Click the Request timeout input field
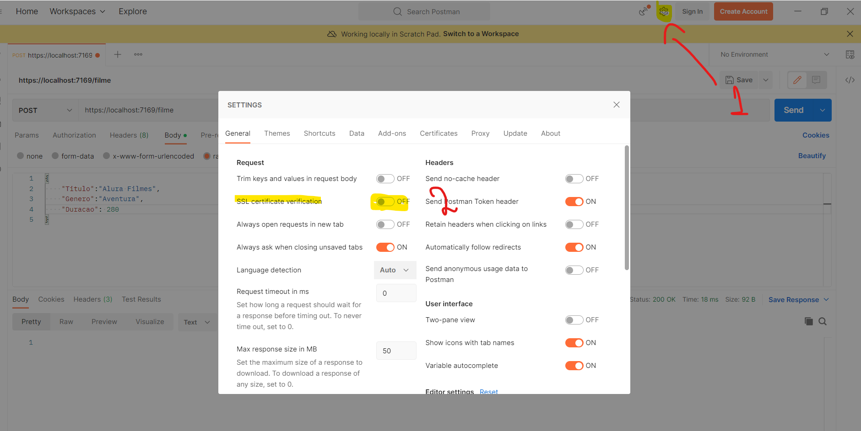 coord(396,293)
